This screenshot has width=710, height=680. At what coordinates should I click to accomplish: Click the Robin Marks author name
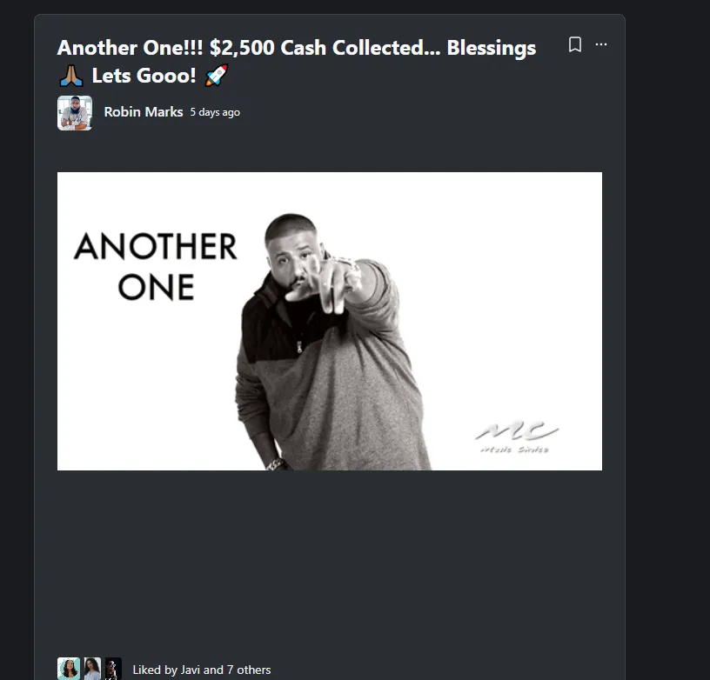click(143, 112)
